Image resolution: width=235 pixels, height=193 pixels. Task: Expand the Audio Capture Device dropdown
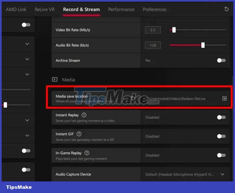[222, 174]
